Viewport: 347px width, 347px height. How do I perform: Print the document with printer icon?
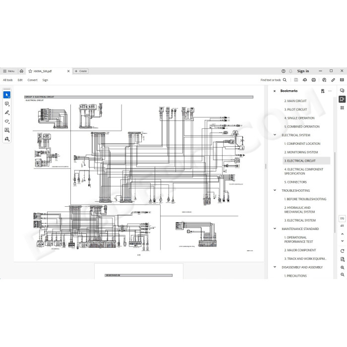click(314, 80)
